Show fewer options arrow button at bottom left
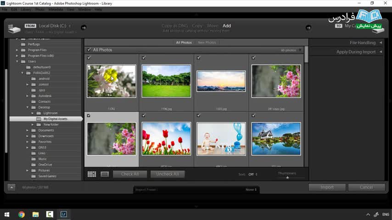Screen dimensions: 392x220 tap(11, 187)
